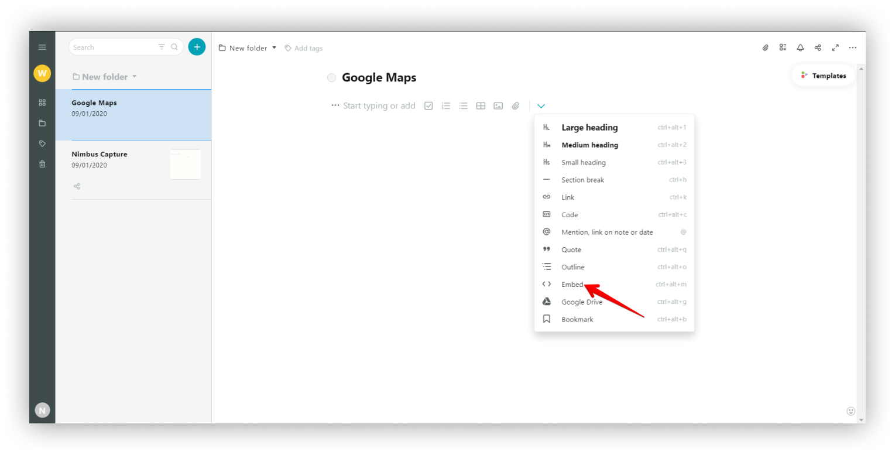Click the three dots before Start typing
This screenshot has width=895, height=455.
click(x=335, y=105)
